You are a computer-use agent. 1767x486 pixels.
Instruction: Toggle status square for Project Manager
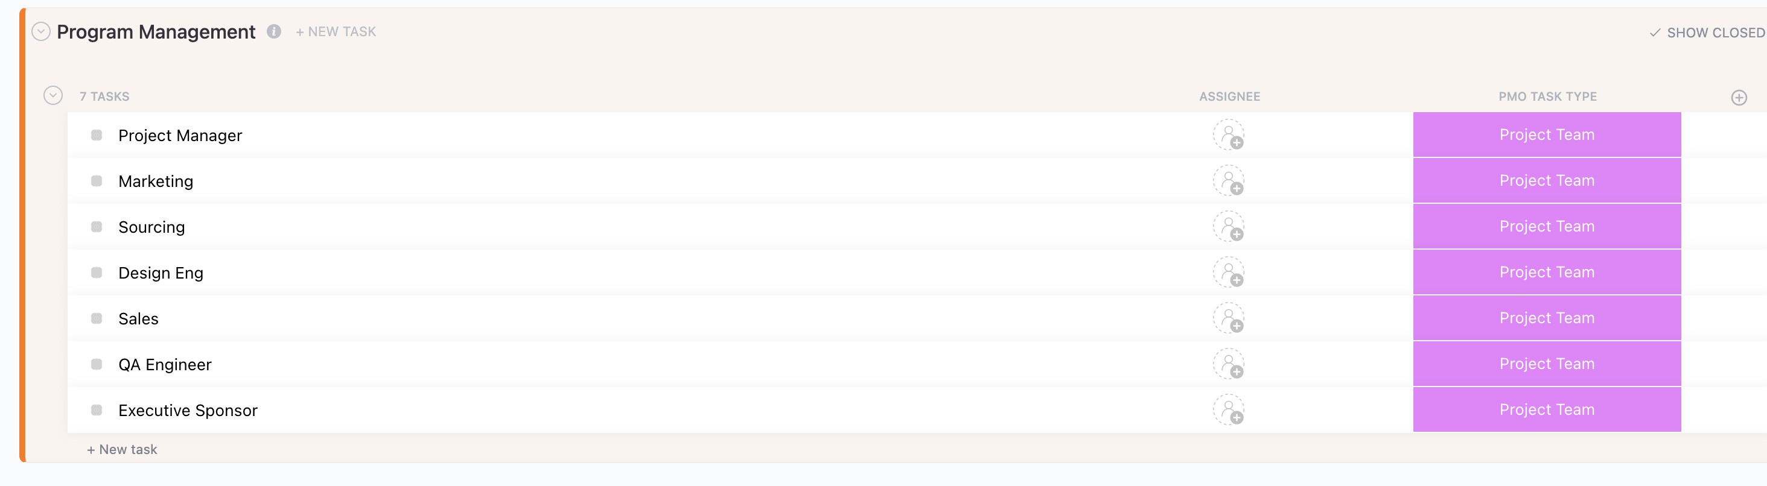[97, 135]
